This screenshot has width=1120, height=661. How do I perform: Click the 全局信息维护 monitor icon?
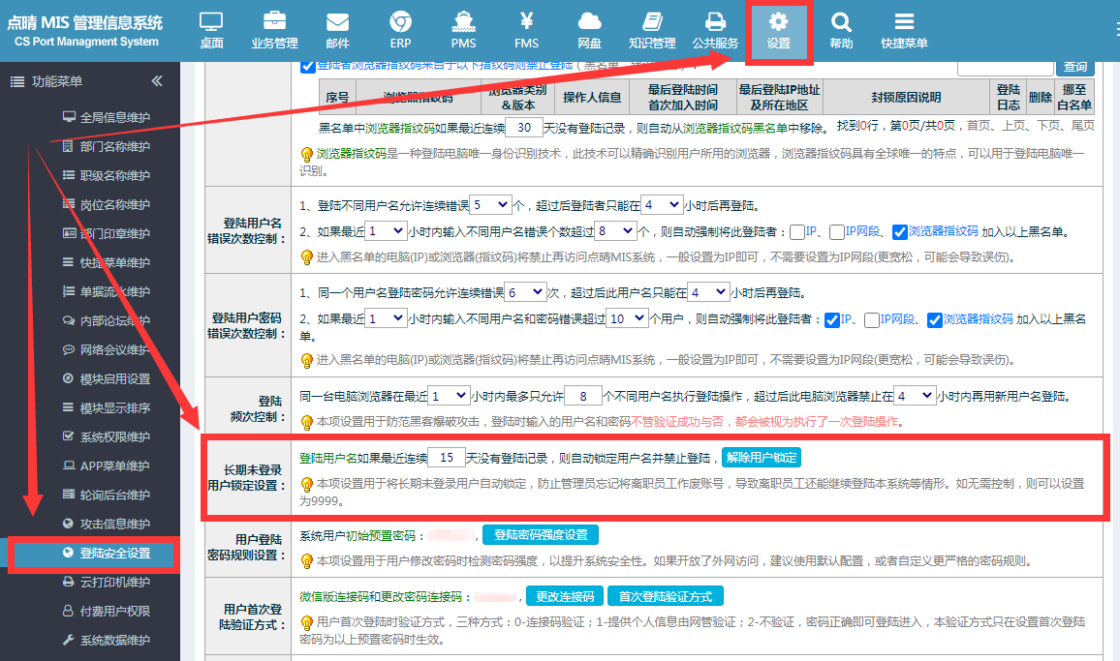coord(69,116)
